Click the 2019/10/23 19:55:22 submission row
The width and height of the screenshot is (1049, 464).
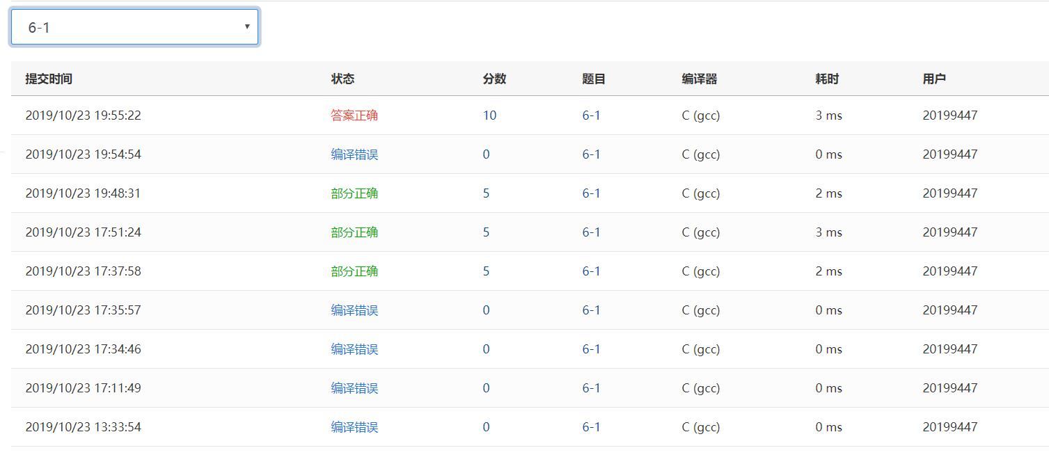tap(83, 115)
